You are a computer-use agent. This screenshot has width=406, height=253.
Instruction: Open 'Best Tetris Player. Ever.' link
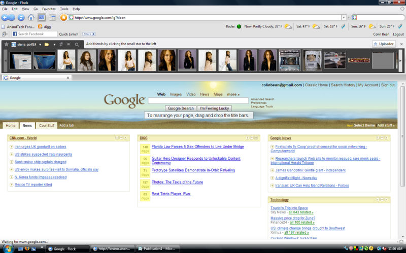tap(172, 194)
